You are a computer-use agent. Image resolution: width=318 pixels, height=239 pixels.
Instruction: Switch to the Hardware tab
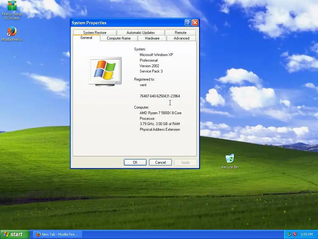pos(152,38)
